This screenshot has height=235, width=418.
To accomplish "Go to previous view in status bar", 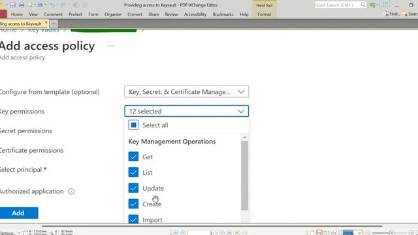I will point(238,232).
